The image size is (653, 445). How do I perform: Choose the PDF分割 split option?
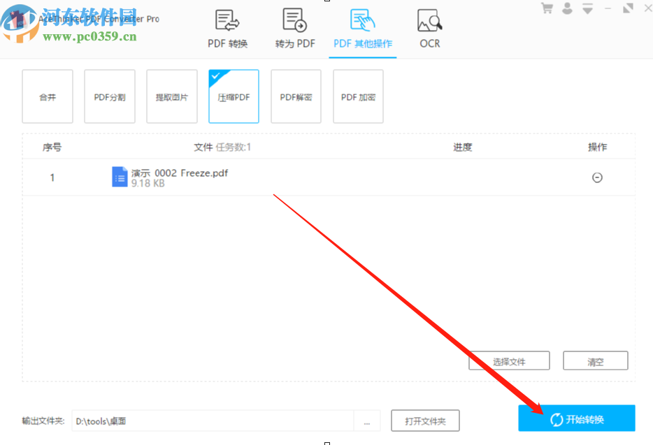coord(110,96)
